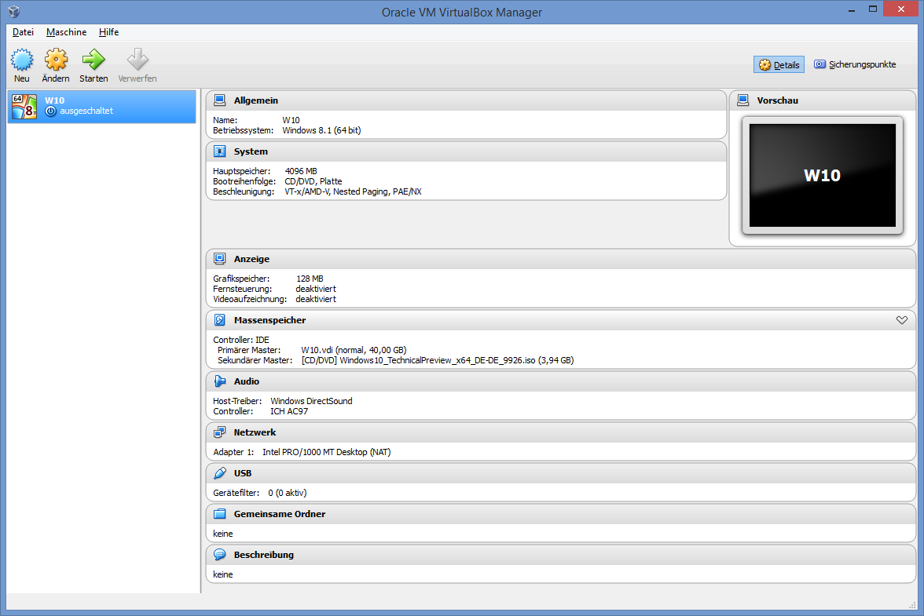Open the Datei menu
Viewport: 924px width, 616px height.
23,31
